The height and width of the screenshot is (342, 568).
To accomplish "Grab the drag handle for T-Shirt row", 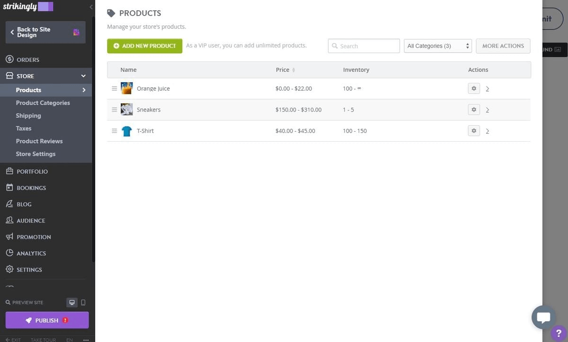I will [x=114, y=131].
